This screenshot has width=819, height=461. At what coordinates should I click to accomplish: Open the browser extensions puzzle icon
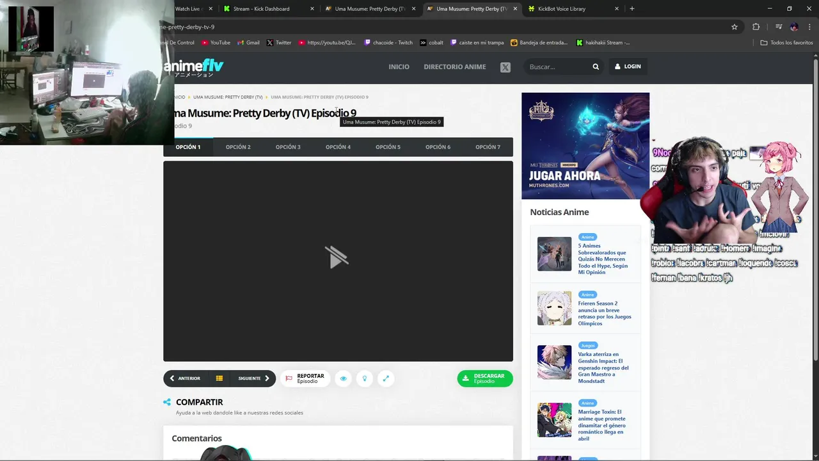click(756, 27)
